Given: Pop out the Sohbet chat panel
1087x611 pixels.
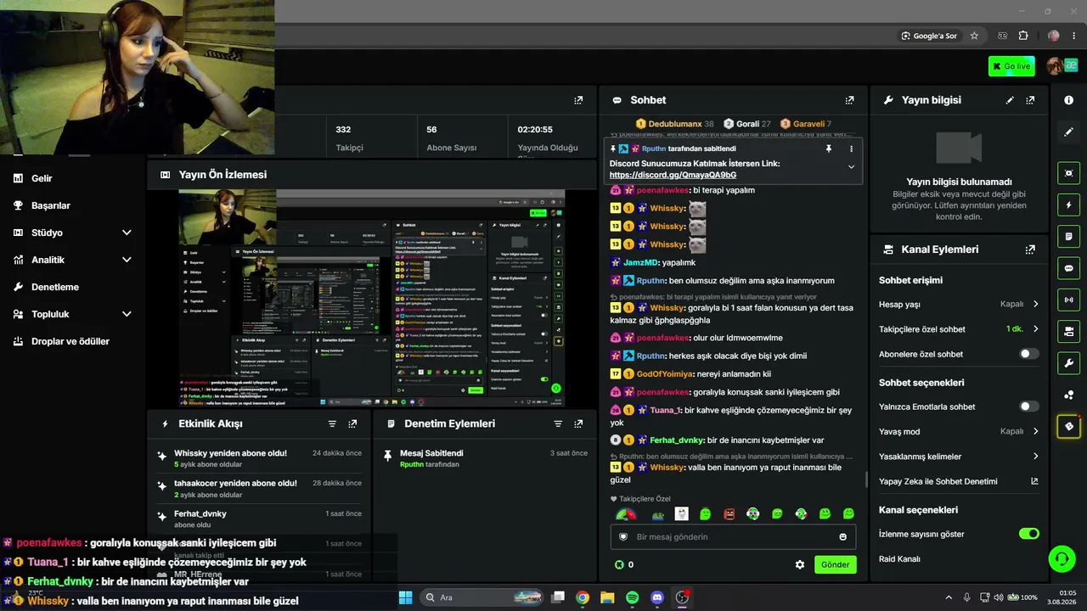Looking at the screenshot, I should (849, 100).
